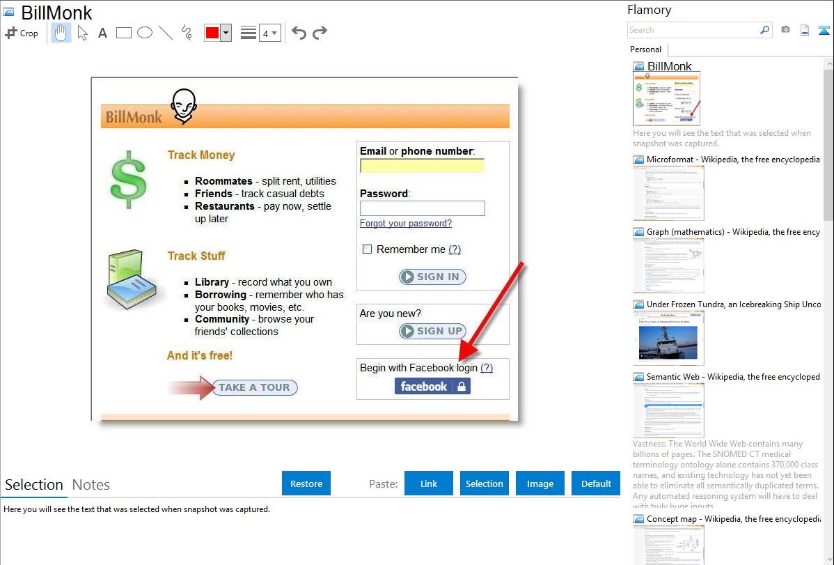Click the (?) link after Facebook login

pos(487,367)
